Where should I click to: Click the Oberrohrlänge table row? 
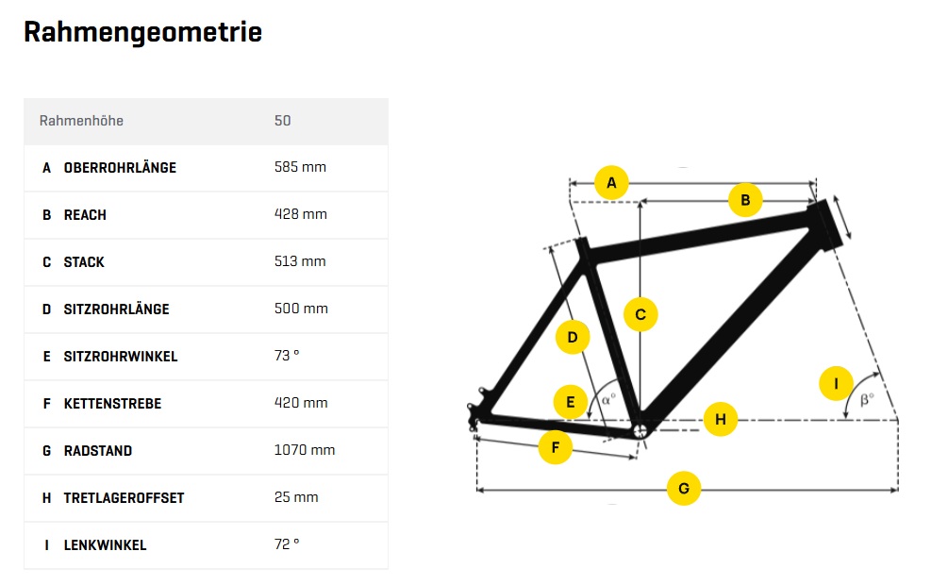click(206, 168)
